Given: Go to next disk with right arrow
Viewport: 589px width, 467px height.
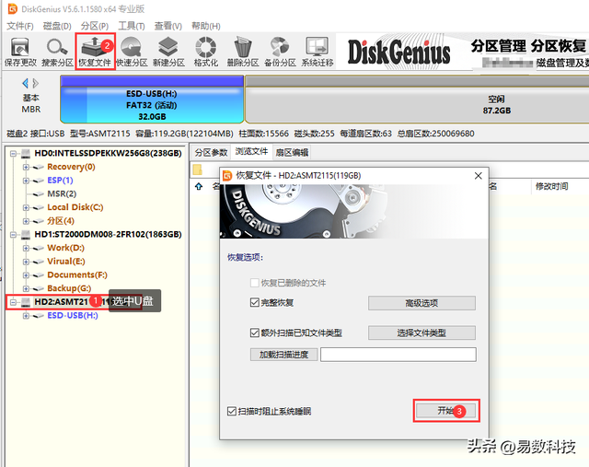Looking at the screenshot, I should pyautogui.click(x=36, y=83).
